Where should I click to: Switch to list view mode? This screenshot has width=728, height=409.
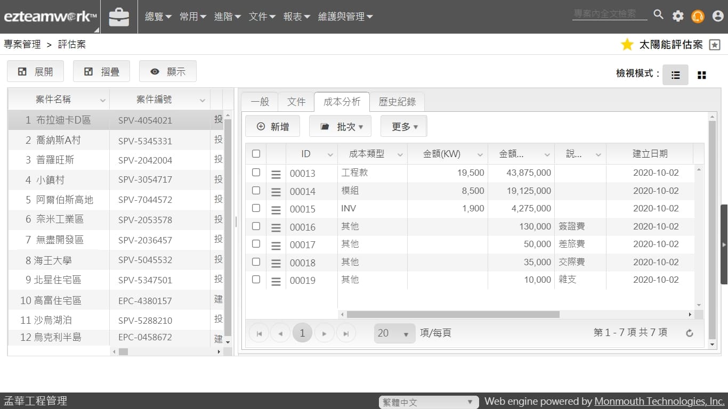675,75
